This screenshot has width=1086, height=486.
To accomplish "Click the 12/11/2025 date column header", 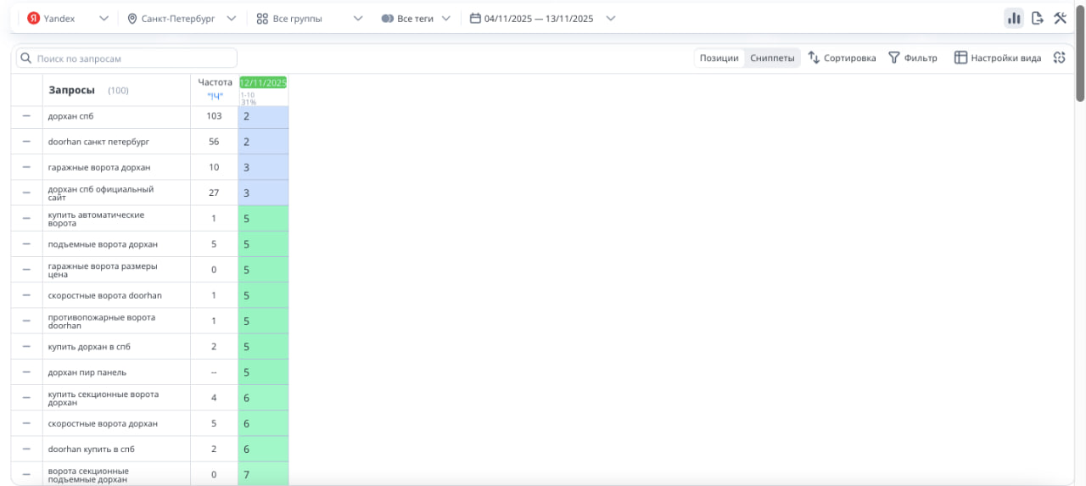I will [263, 82].
